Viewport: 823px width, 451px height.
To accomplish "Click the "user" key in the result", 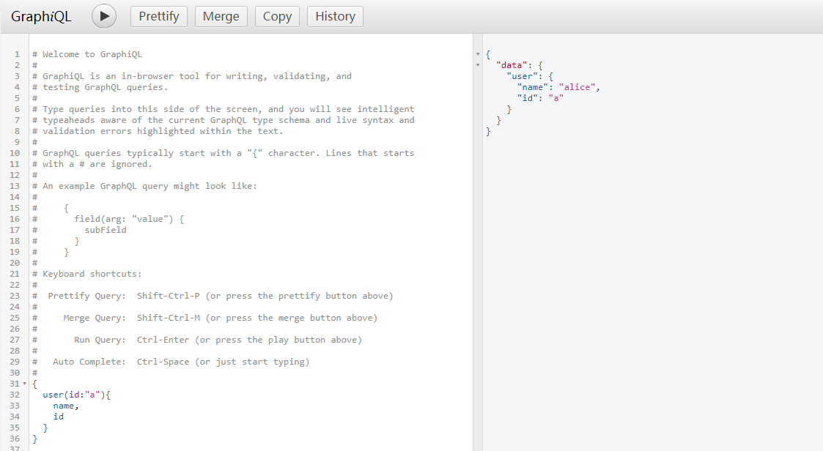I will coord(523,76).
